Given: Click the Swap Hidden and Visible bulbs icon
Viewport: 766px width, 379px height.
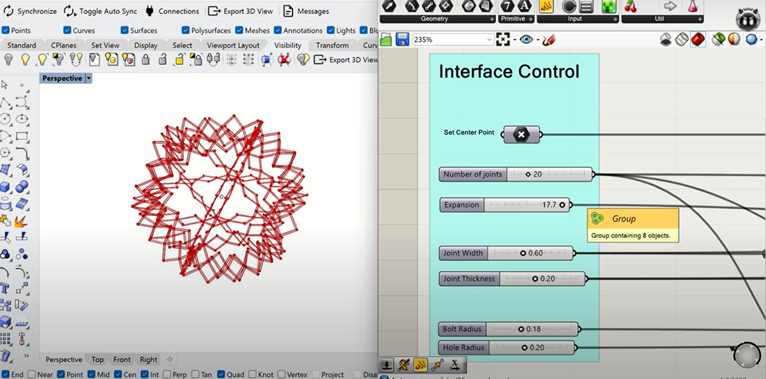Looking at the screenshot, I should (76, 59).
